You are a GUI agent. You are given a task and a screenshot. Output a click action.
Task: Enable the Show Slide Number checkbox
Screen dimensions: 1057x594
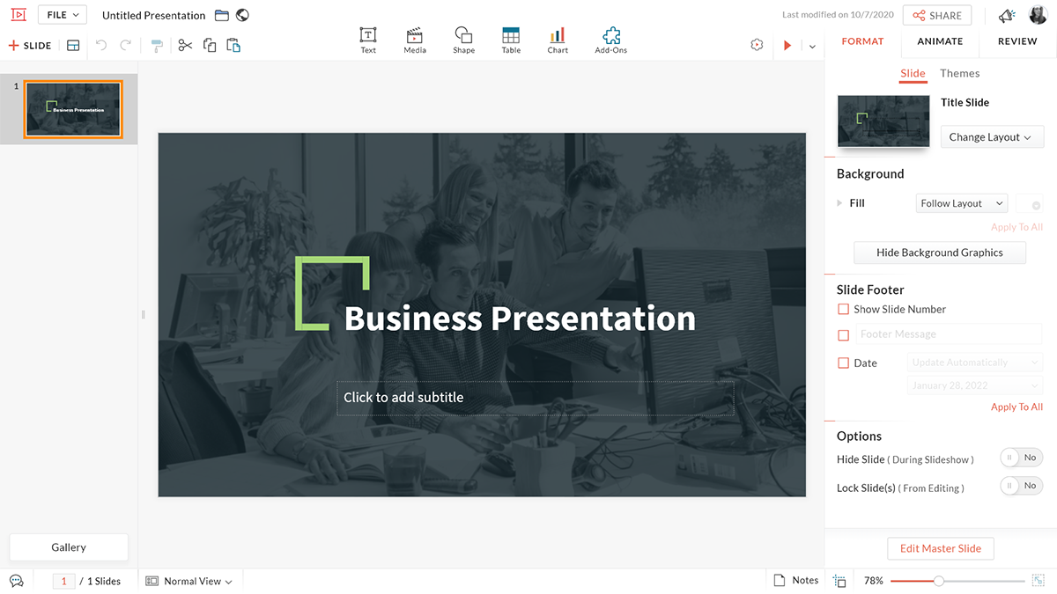[844, 309]
